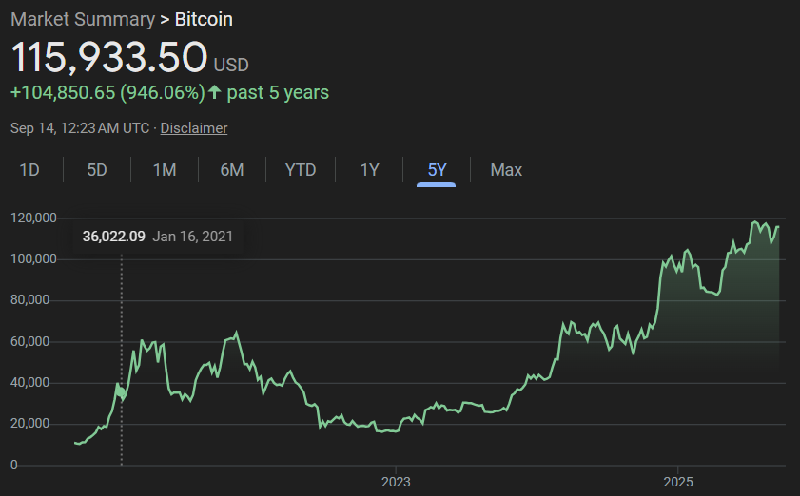
Task: Click the 36,022.09 tooltip value
Action: 114,237
